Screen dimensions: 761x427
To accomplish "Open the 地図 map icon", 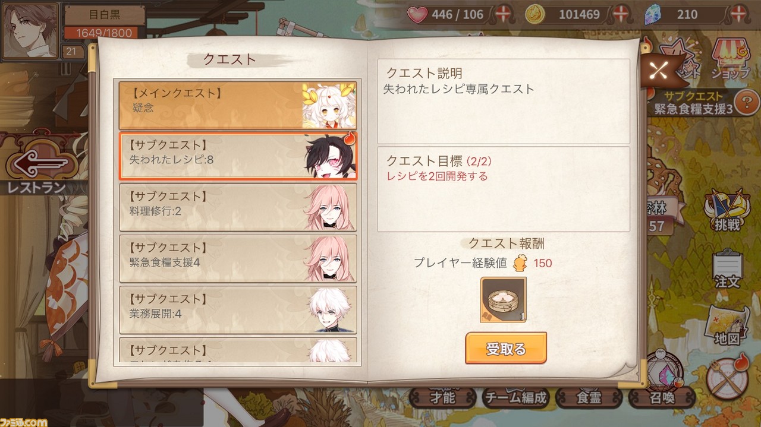I will coord(727,325).
